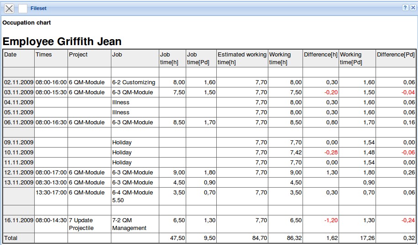
Task: Select the Project column header
Action: (78, 55)
